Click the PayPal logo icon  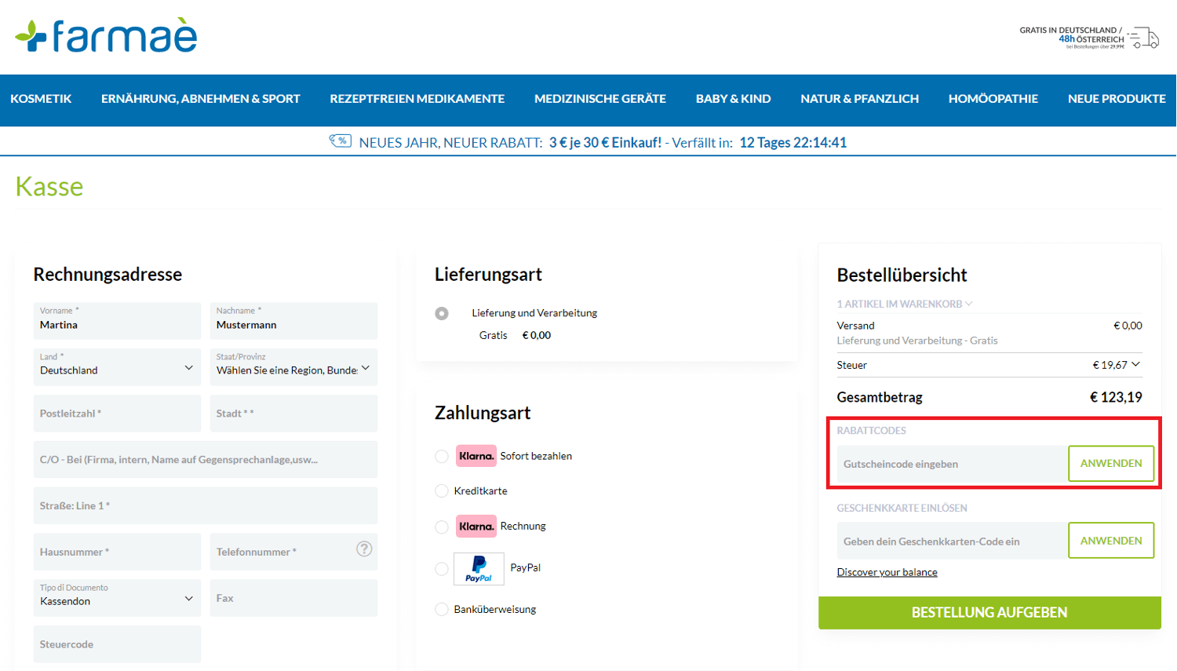(x=479, y=569)
